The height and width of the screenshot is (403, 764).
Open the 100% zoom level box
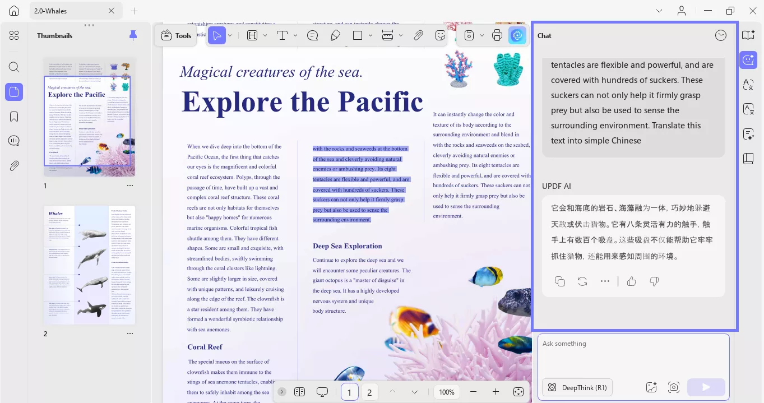coord(447,392)
